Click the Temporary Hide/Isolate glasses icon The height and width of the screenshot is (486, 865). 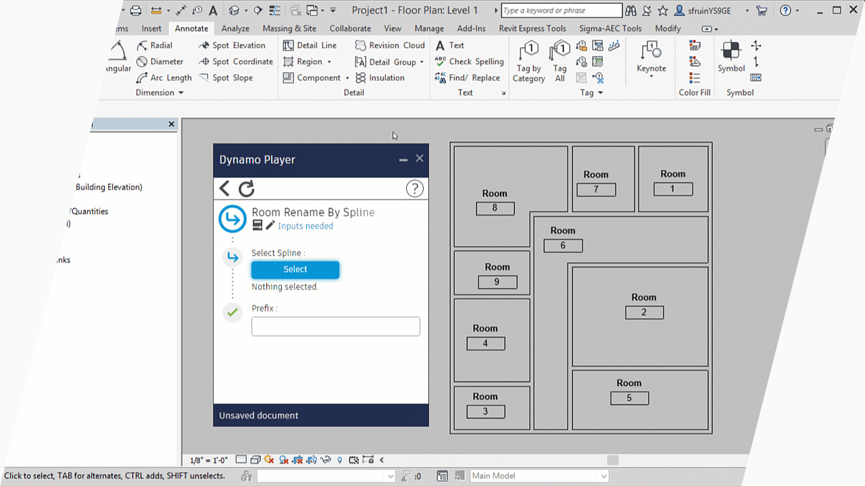tap(326, 460)
